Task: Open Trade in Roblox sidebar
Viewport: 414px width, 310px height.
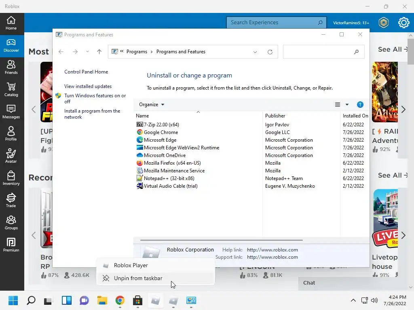Action: (x=11, y=201)
